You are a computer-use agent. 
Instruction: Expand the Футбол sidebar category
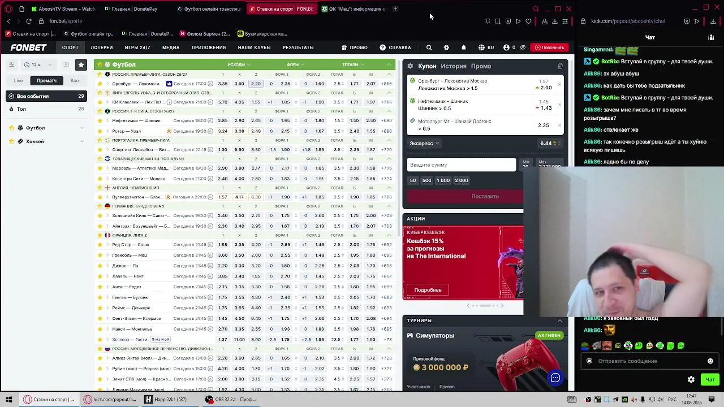point(82,128)
